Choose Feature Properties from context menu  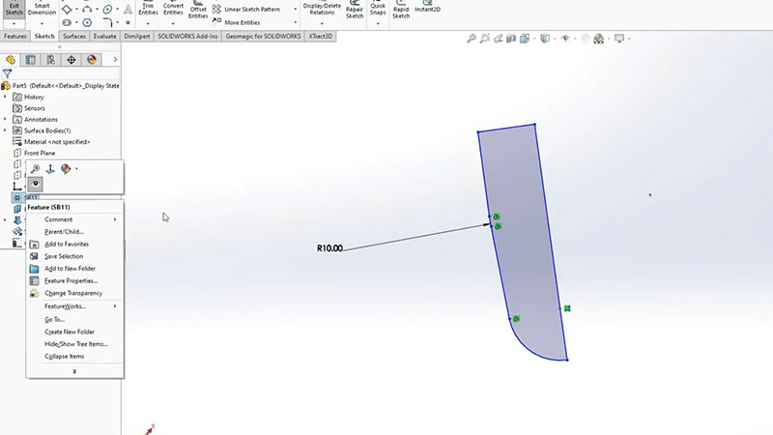pyautogui.click(x=71, y=280)
